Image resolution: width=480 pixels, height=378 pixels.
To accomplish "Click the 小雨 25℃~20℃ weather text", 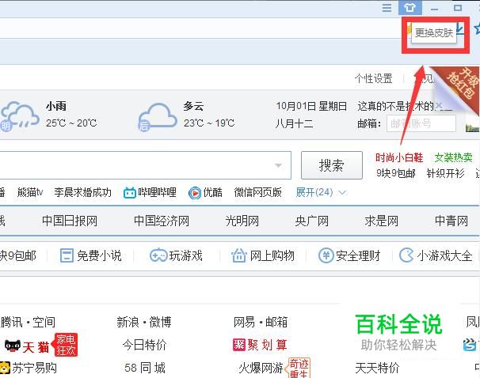I will 71,115.
